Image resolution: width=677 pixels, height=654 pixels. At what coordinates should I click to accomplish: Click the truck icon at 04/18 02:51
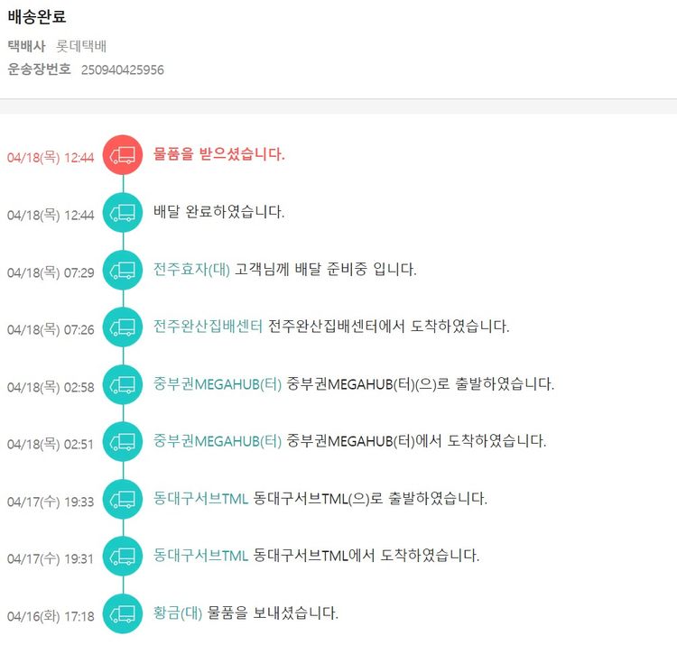pyautogui.click(x=123, y=441)
